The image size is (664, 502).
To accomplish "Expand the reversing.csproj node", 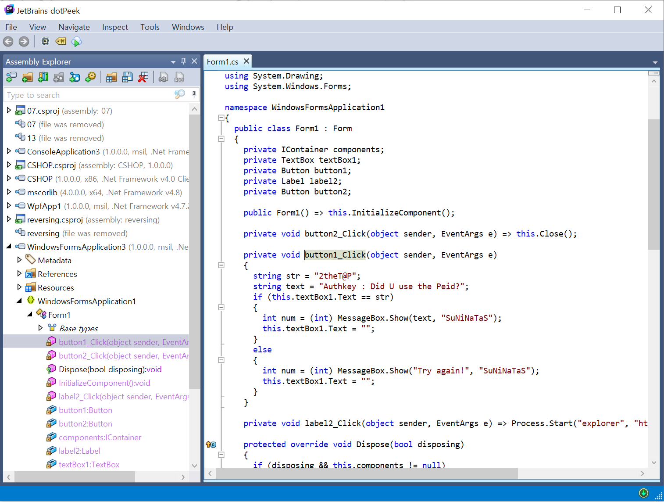I will pyautogui.click(x=9, y=219).
